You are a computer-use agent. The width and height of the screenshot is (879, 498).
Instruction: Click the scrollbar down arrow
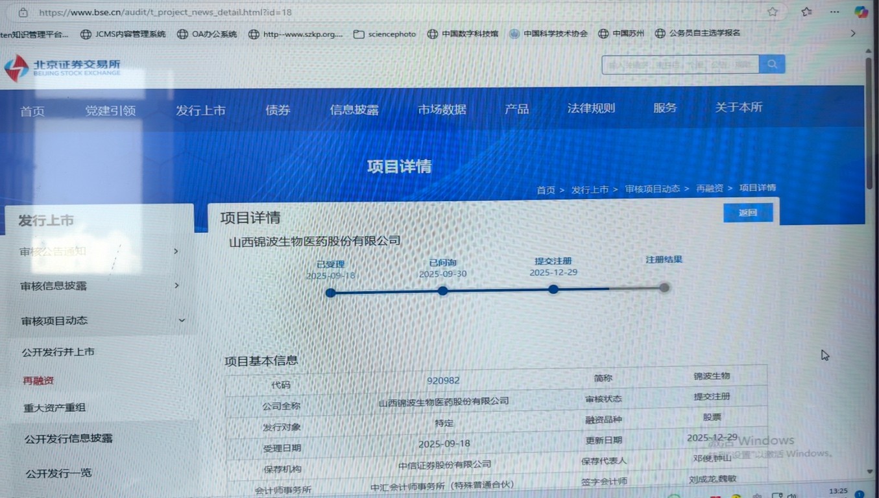[x=870, y=471]
